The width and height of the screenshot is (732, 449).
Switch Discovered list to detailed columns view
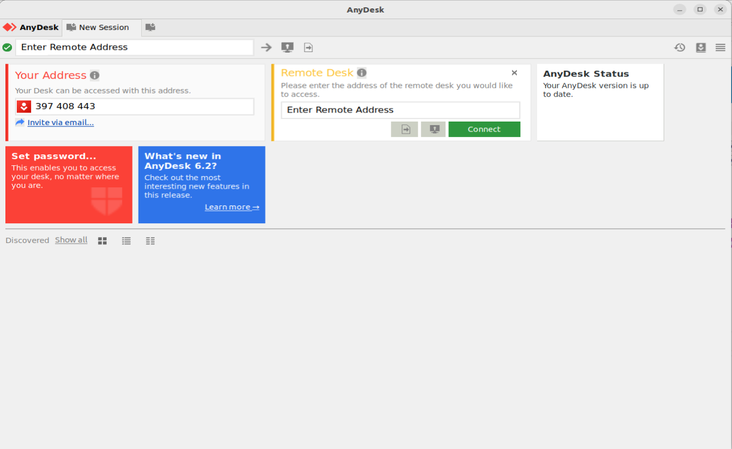pyautogui.click(x=150, y=241)
